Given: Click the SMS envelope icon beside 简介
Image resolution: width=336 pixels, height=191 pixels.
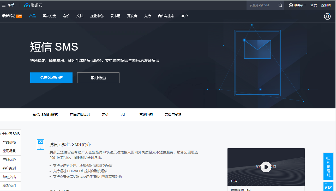Looking at the screenshot, I should (40, 144).
